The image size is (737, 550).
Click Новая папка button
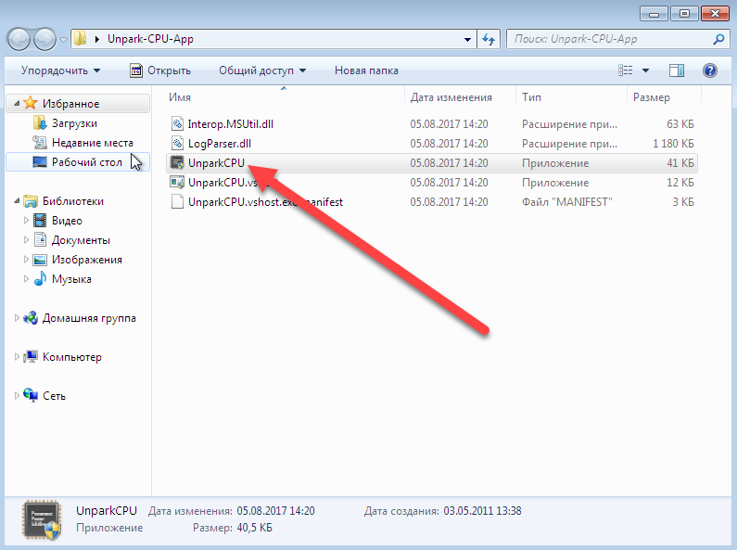coord(366,70)
